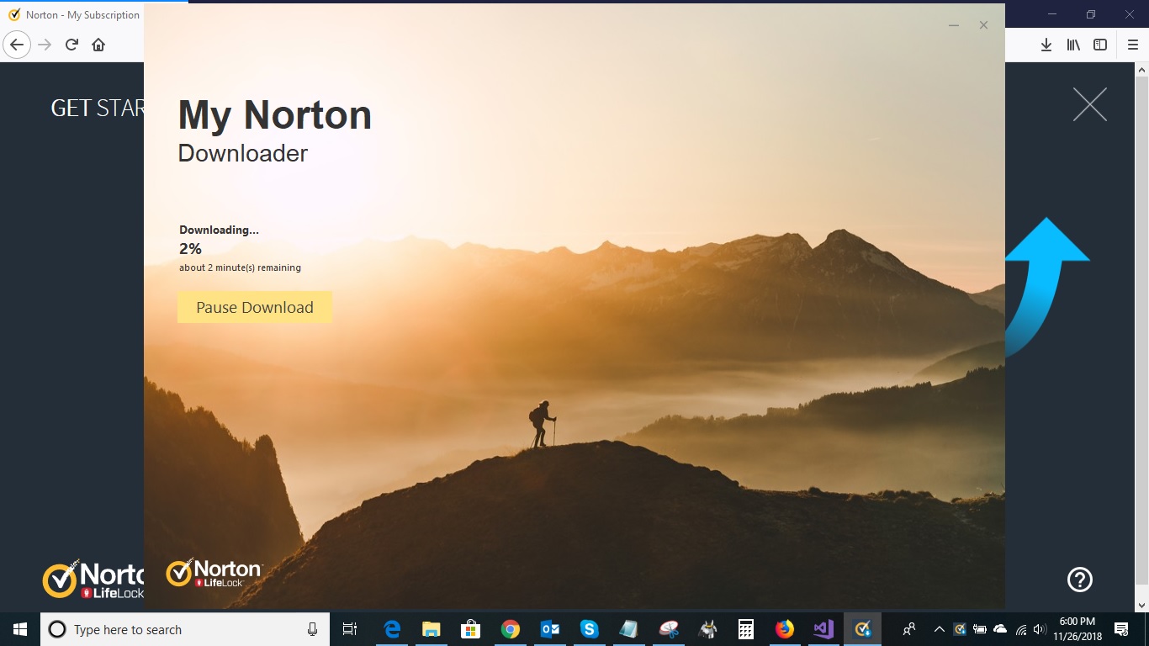Open the Windows Start menu
The image size is (1149, 646).
click(x=20, y=629)
